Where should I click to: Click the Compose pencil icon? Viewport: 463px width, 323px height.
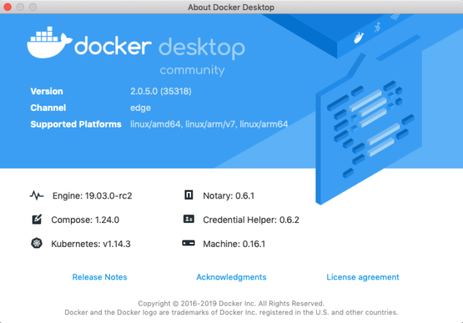[37, 219]
